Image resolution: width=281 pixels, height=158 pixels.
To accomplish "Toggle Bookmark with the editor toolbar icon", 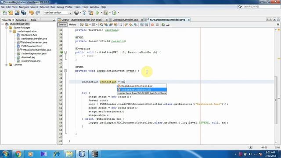I will tap(136, 25).
